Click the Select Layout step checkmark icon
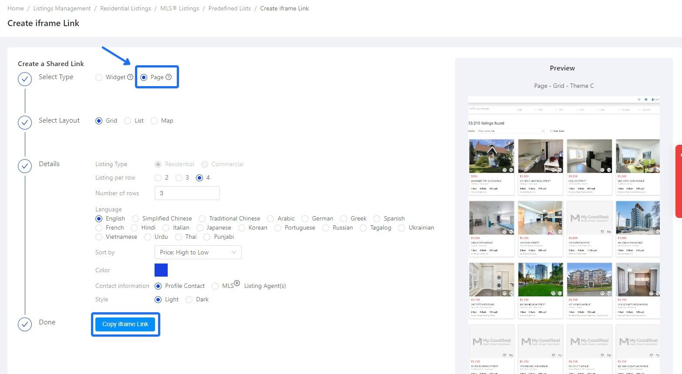This screenshot has width=682, height=374. pos(25,123)
